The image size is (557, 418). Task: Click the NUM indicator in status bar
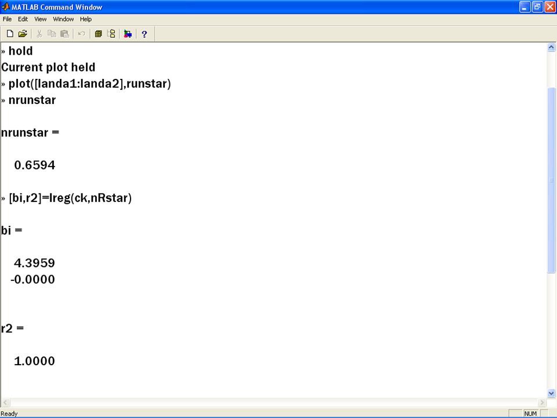click(x=530, y=413)
